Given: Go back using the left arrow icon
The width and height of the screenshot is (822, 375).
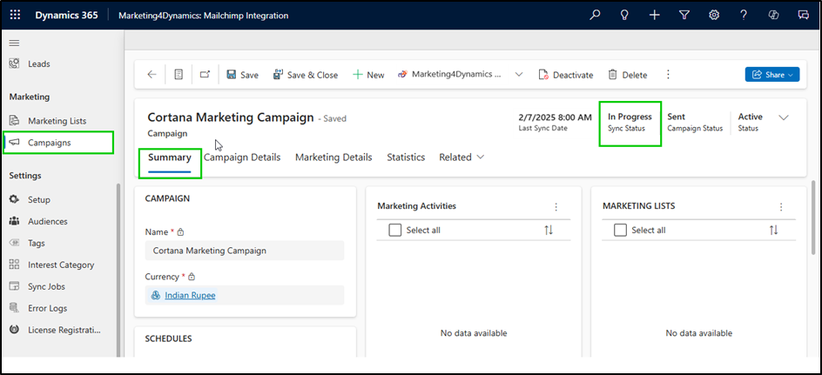Looking at the screenshot, I should pyautogui.click(x=152, y=75).
